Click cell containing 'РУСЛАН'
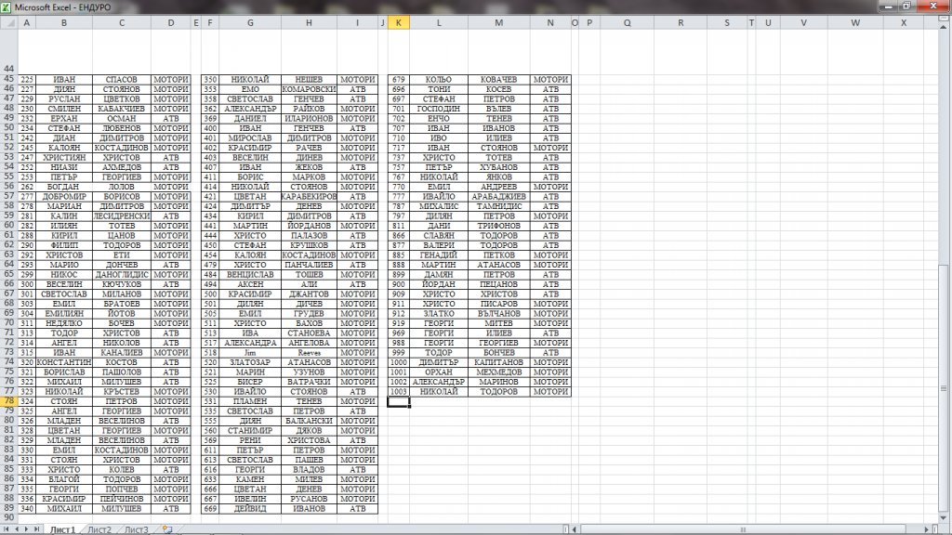 pos(64,98)
